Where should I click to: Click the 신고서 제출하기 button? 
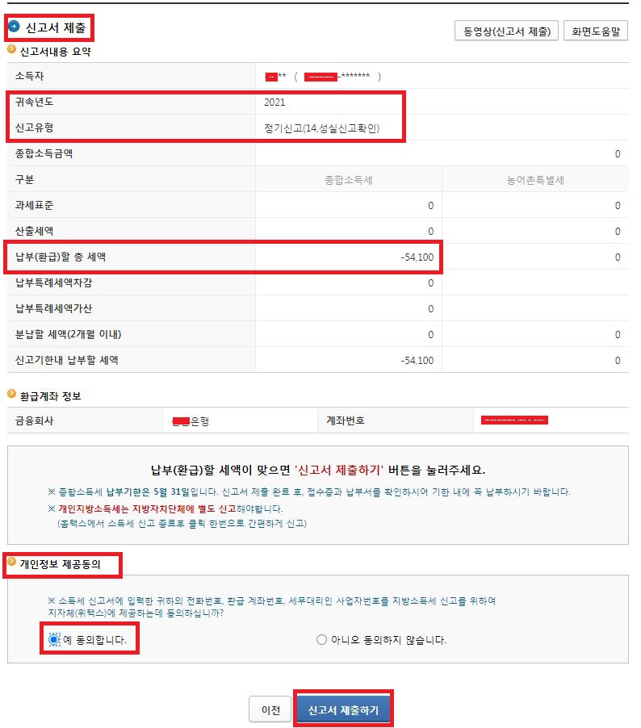point(343,709)
